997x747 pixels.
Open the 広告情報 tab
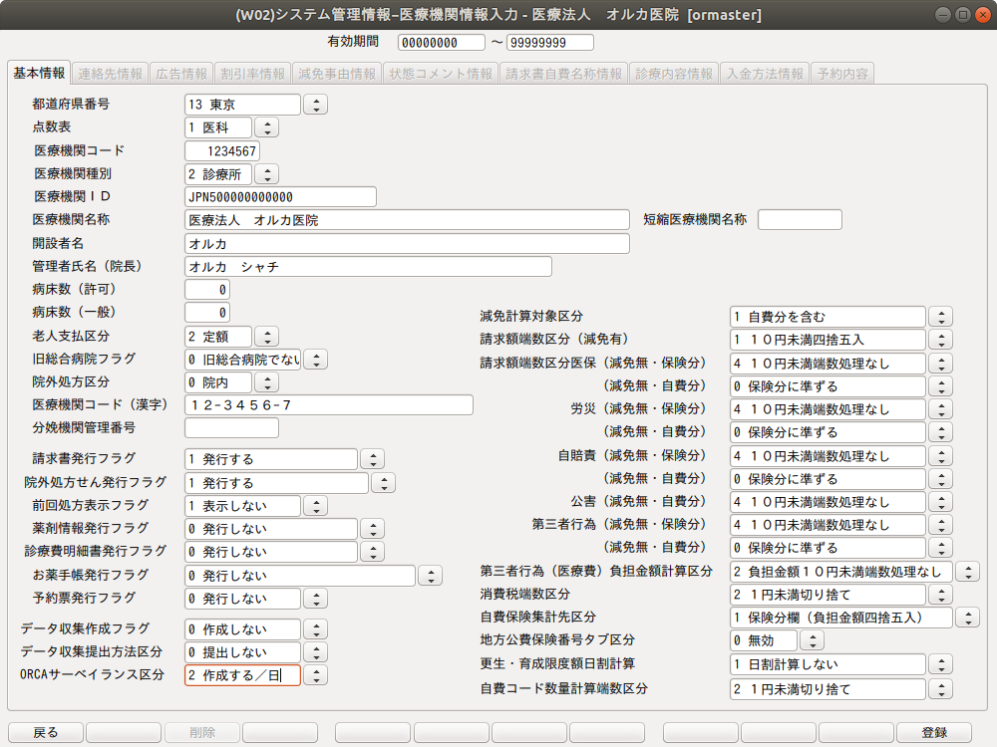click(x=181, y=74)
